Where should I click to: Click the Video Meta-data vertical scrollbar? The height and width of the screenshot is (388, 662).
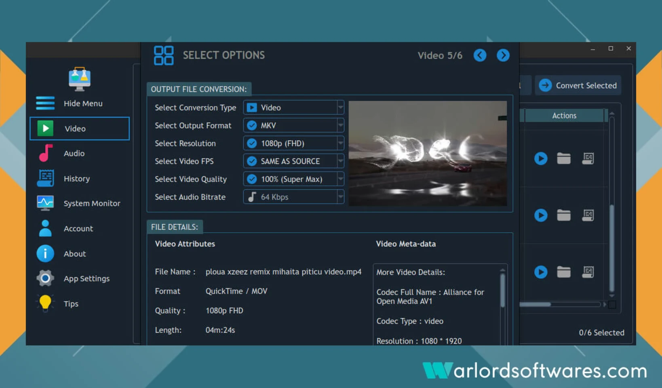pyautogui.click(x=502, y=290)
